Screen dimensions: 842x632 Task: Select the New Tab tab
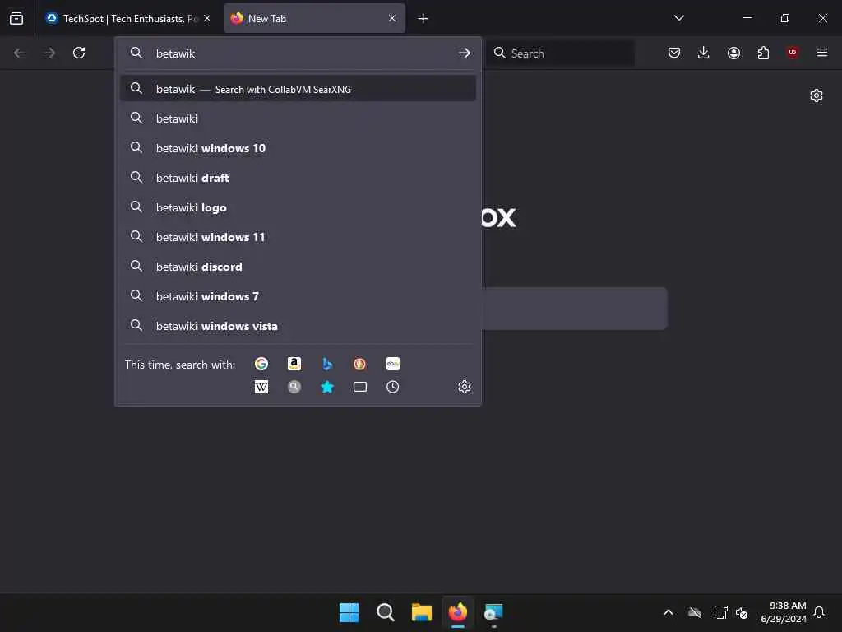(314, 18)
